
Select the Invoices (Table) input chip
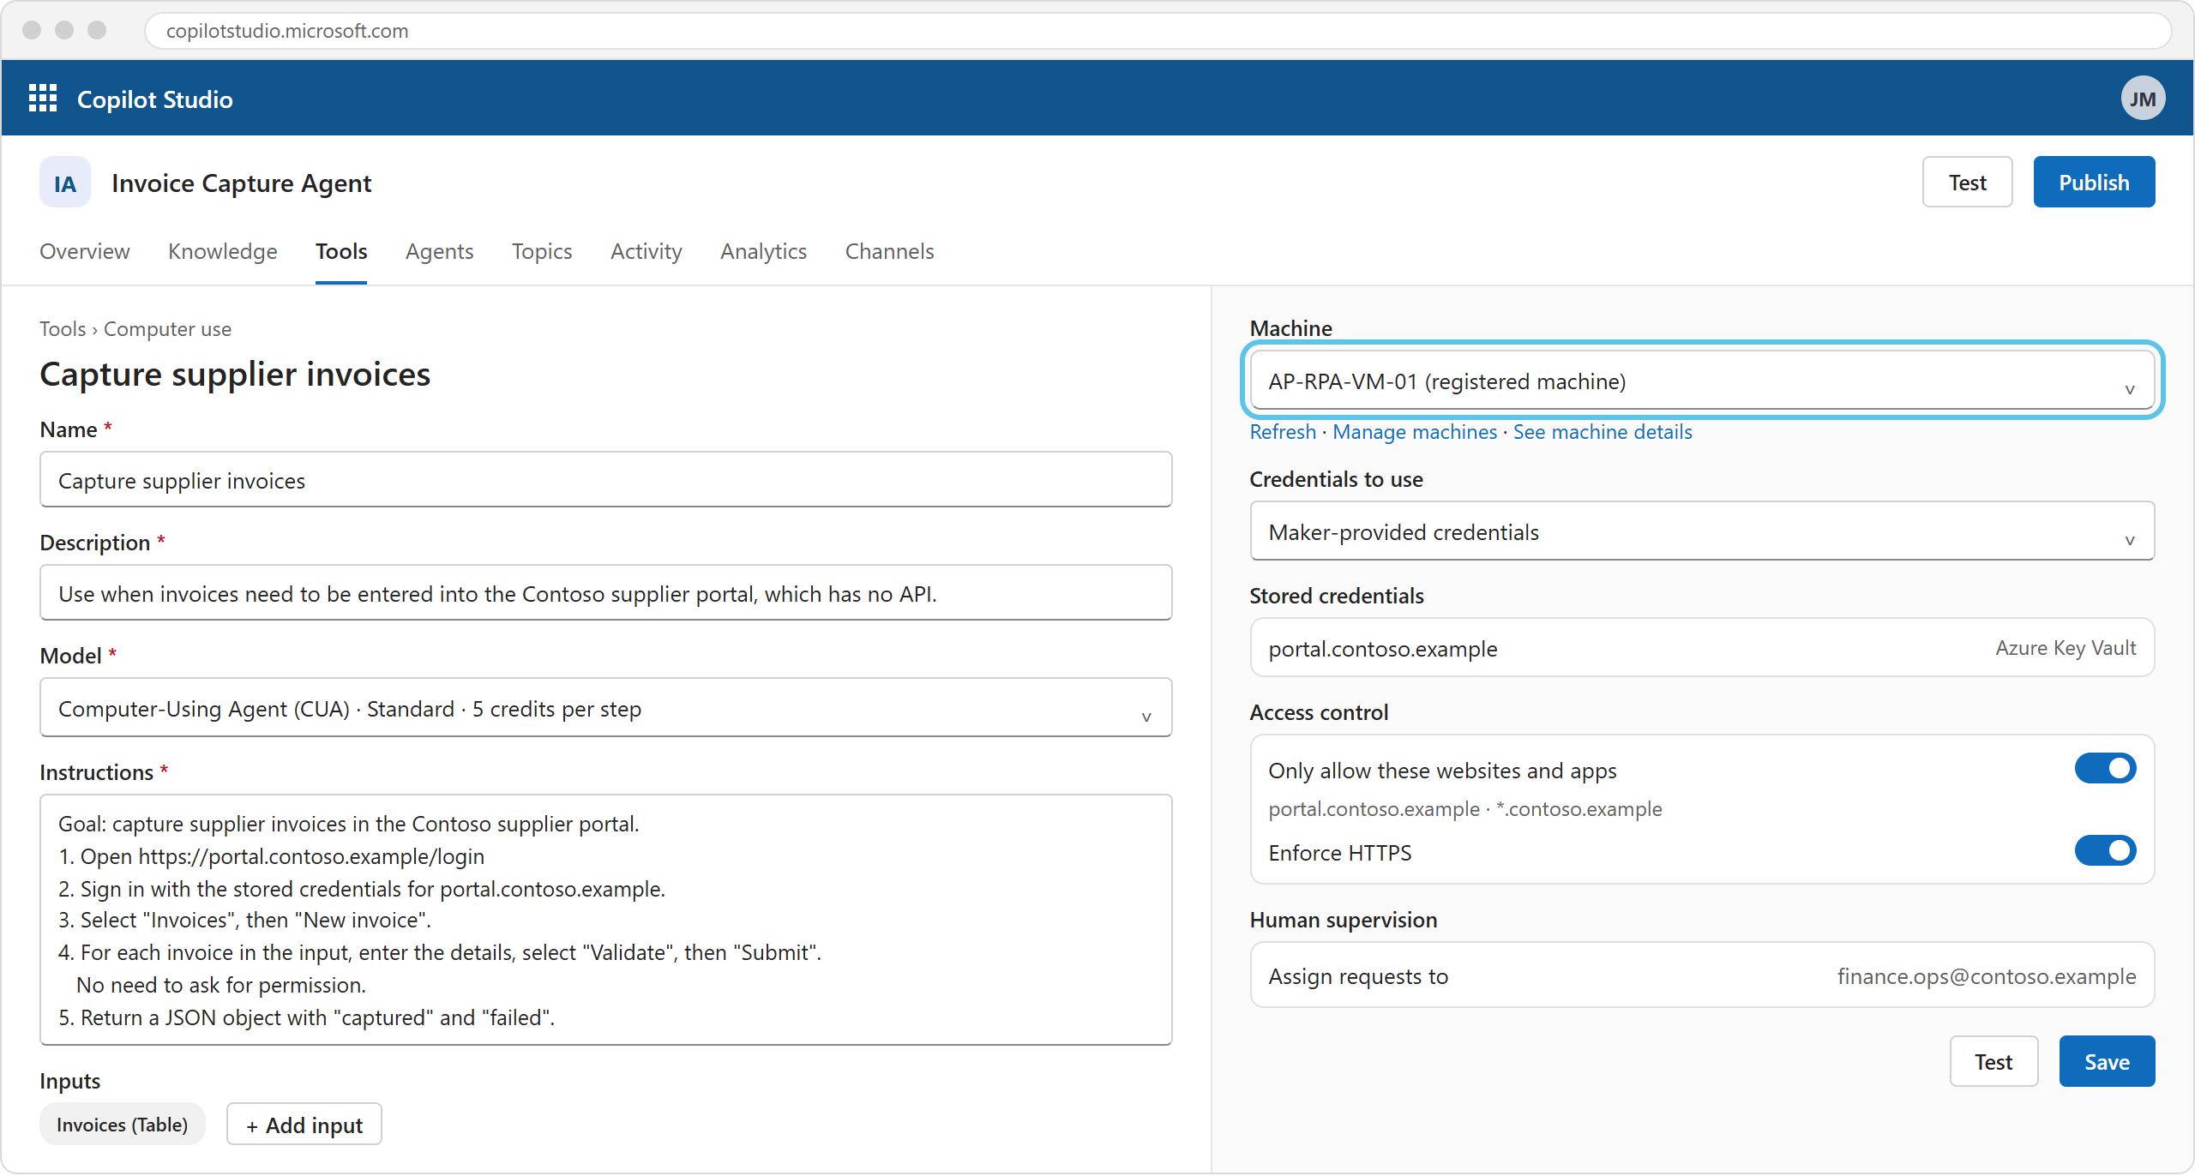122,1125
